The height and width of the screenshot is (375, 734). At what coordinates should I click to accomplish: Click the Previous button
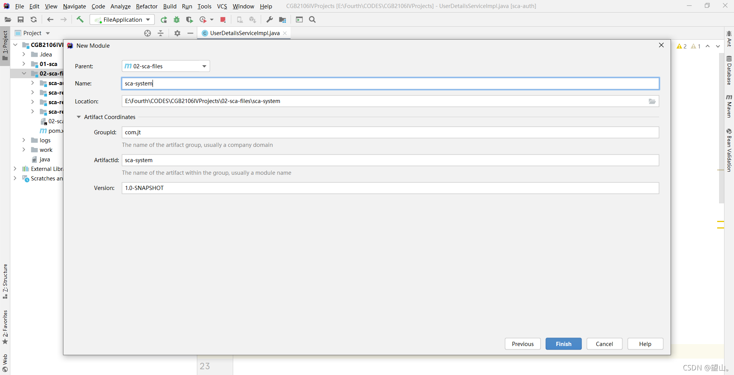(523, 344)
